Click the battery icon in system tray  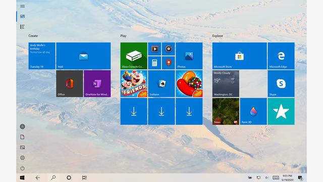pyautogui.click(x=250, y=177)
